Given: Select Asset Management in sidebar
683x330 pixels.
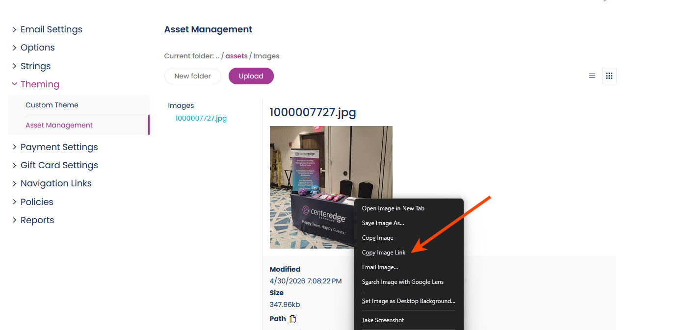Looking at the screenshot, I should (x=59, y=125).
